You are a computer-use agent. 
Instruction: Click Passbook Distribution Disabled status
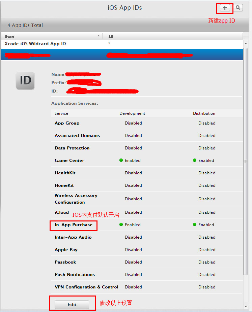click(207, 262)
